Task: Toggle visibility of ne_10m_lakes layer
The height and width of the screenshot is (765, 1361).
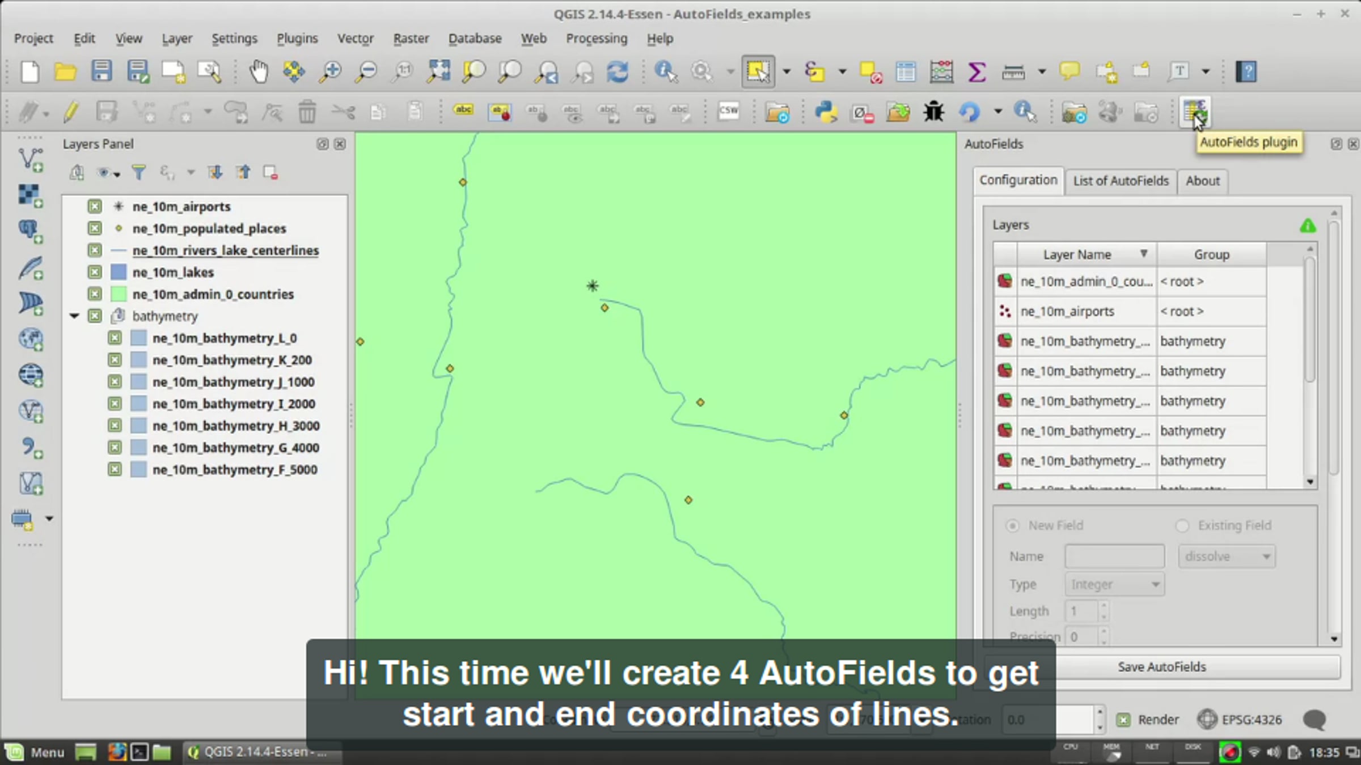Action: point(95,273)
